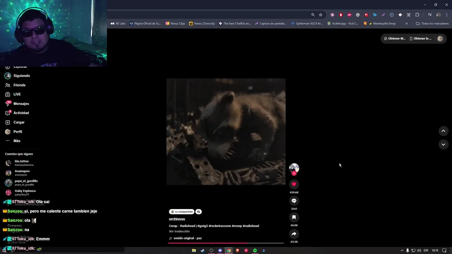Image resolution: width=452 pixels, height=254 pixels.
Task: Open the ABP Adblock Plus extension icon
Action: pos(349,15)
